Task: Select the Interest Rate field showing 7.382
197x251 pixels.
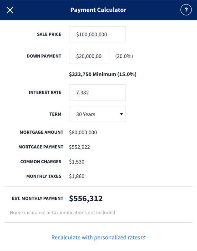Action: (x=97, y=93)
